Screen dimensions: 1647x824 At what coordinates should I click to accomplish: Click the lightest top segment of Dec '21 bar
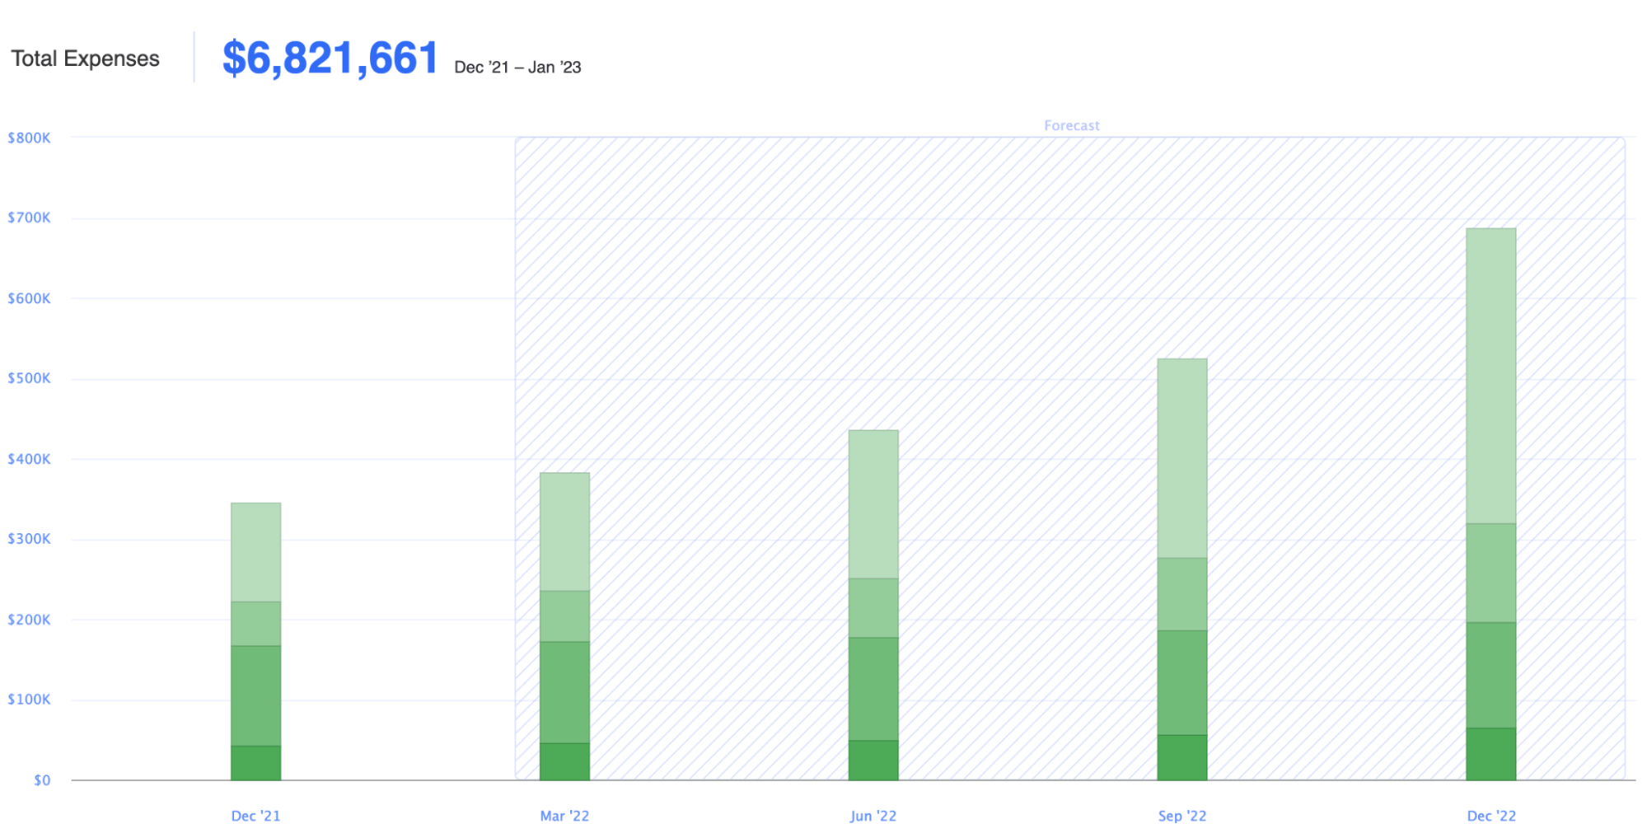click(x=255, y=552)
